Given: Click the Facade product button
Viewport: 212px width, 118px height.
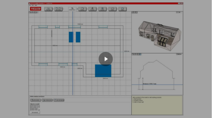Looking at the screenshot, I should 47,100.
